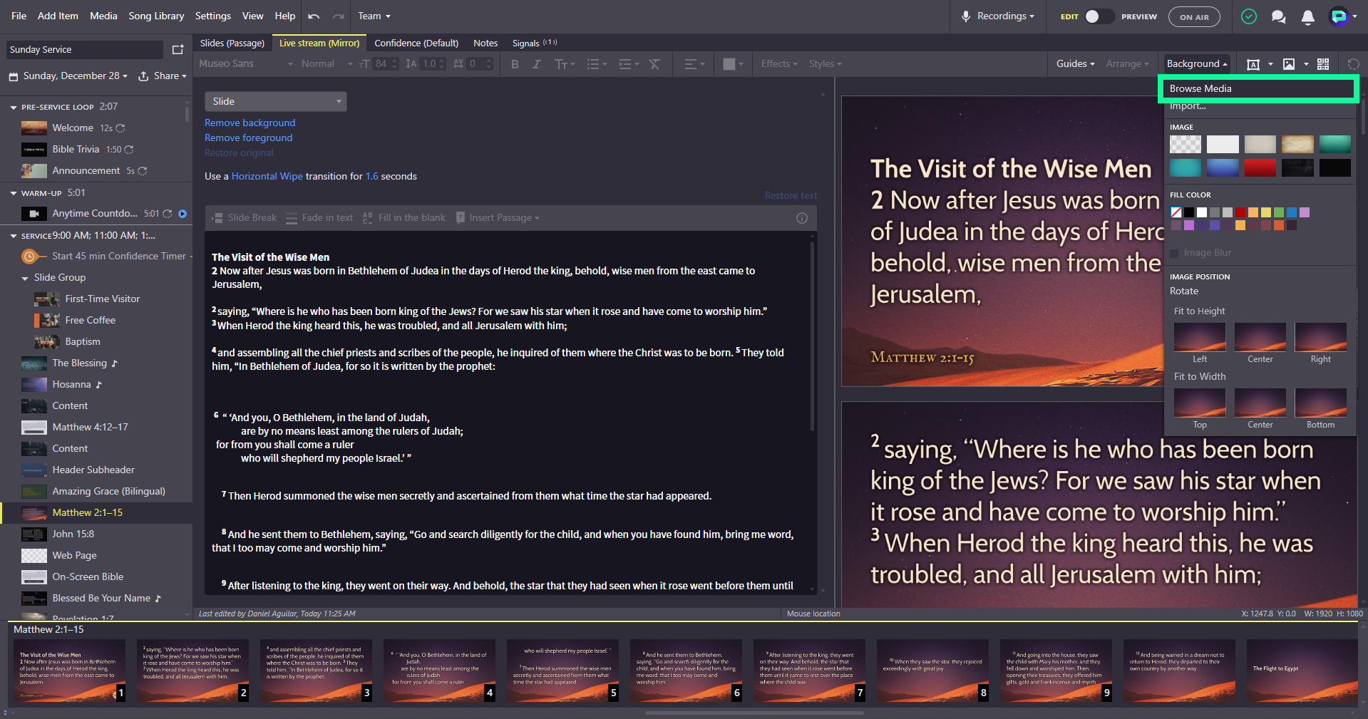Click the timer icon for Confidence Timer

pos(29,256)
